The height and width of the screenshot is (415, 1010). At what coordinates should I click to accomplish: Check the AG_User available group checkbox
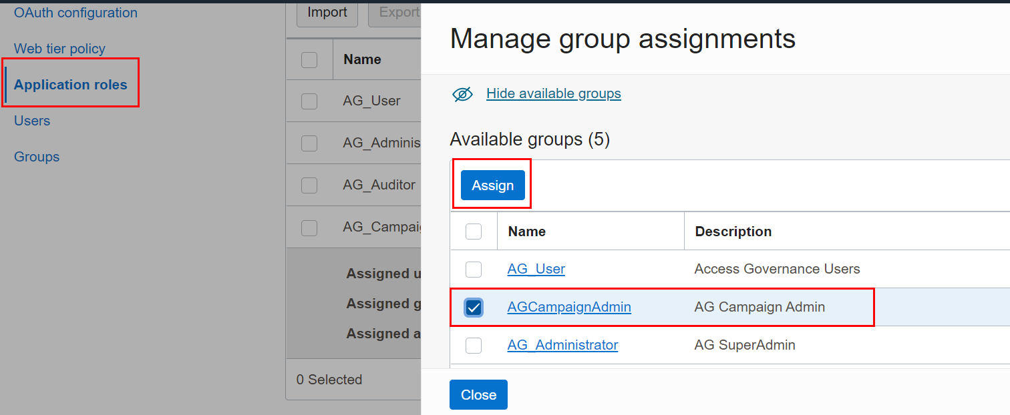pos(474,270)
